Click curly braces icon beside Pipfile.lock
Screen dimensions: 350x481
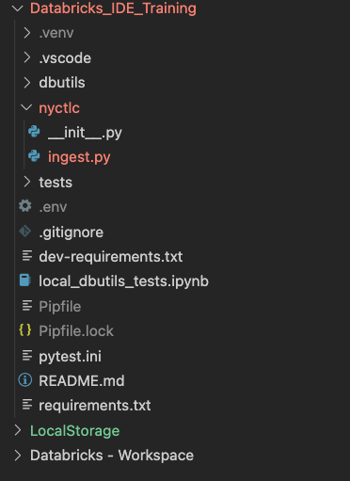point(25,330)
